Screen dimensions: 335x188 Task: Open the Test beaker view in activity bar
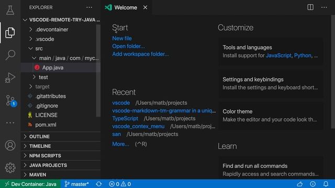coord(10,10)
